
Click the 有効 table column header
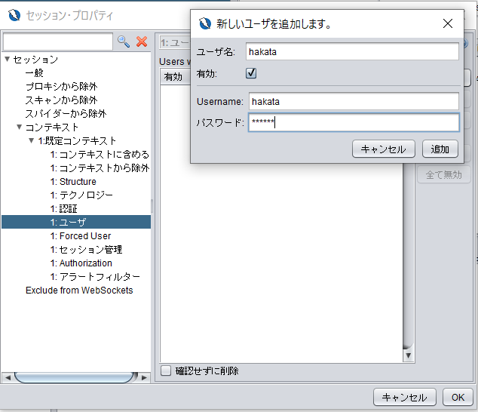pos(175,76)
